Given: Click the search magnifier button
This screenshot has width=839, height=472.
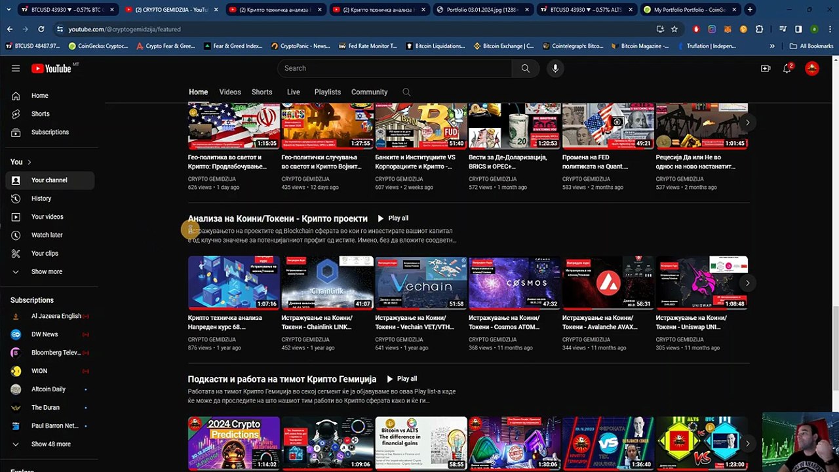Looking at the screenshot, I should [525, 68].
